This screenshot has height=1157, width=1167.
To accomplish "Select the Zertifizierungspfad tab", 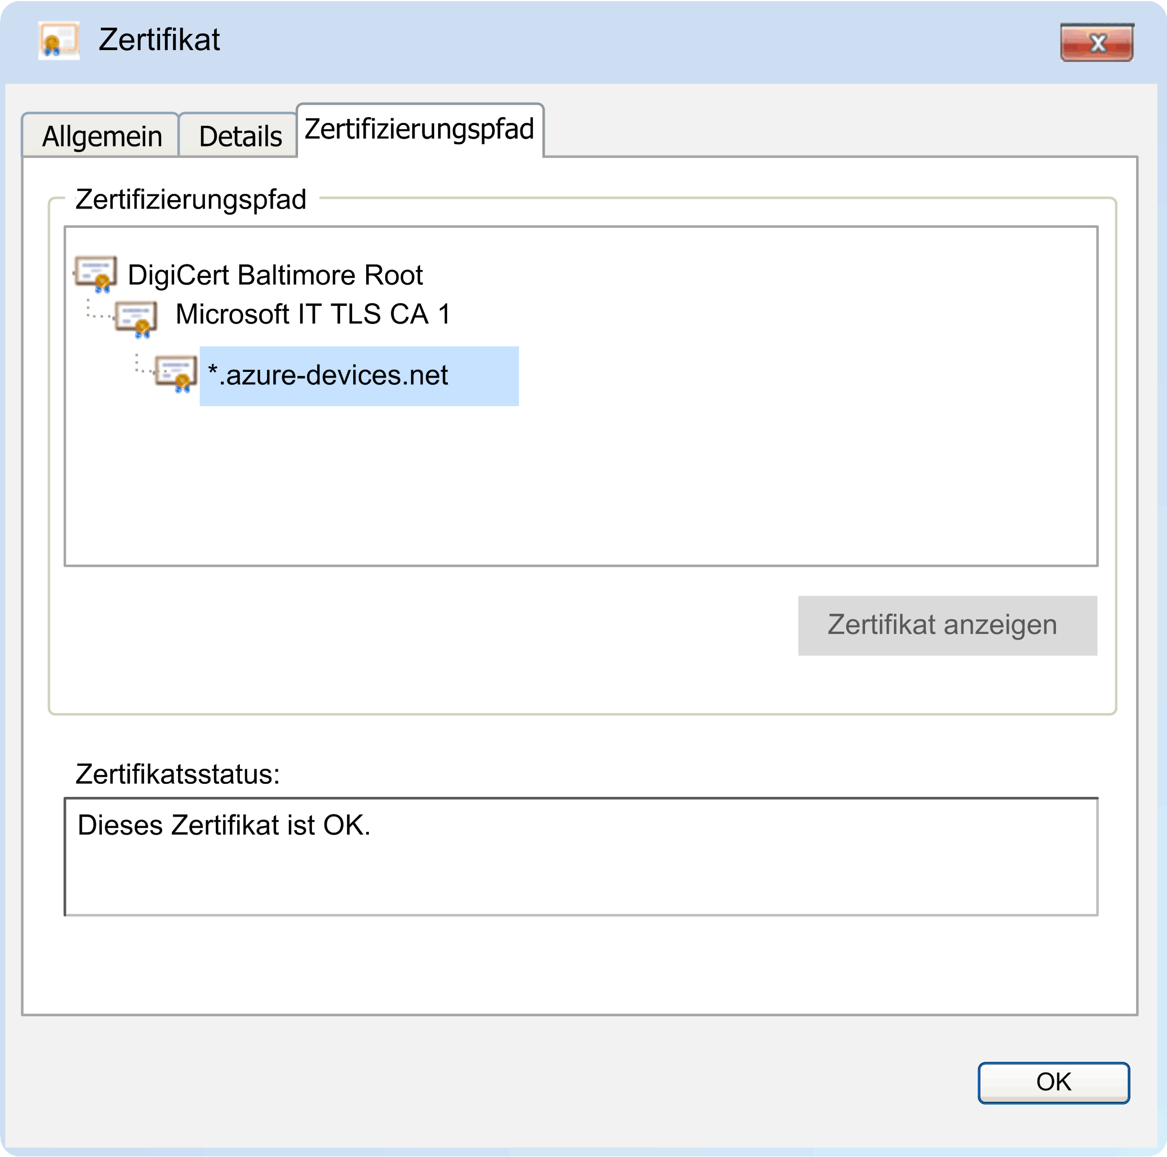I will pos(420,130).
